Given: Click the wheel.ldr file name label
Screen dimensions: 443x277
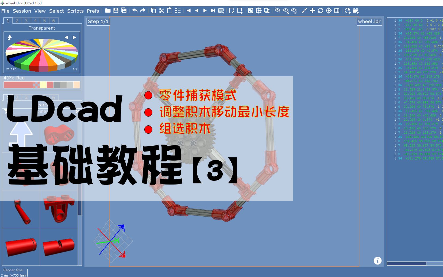Looking at the screenshot, I should coord(369,22).
